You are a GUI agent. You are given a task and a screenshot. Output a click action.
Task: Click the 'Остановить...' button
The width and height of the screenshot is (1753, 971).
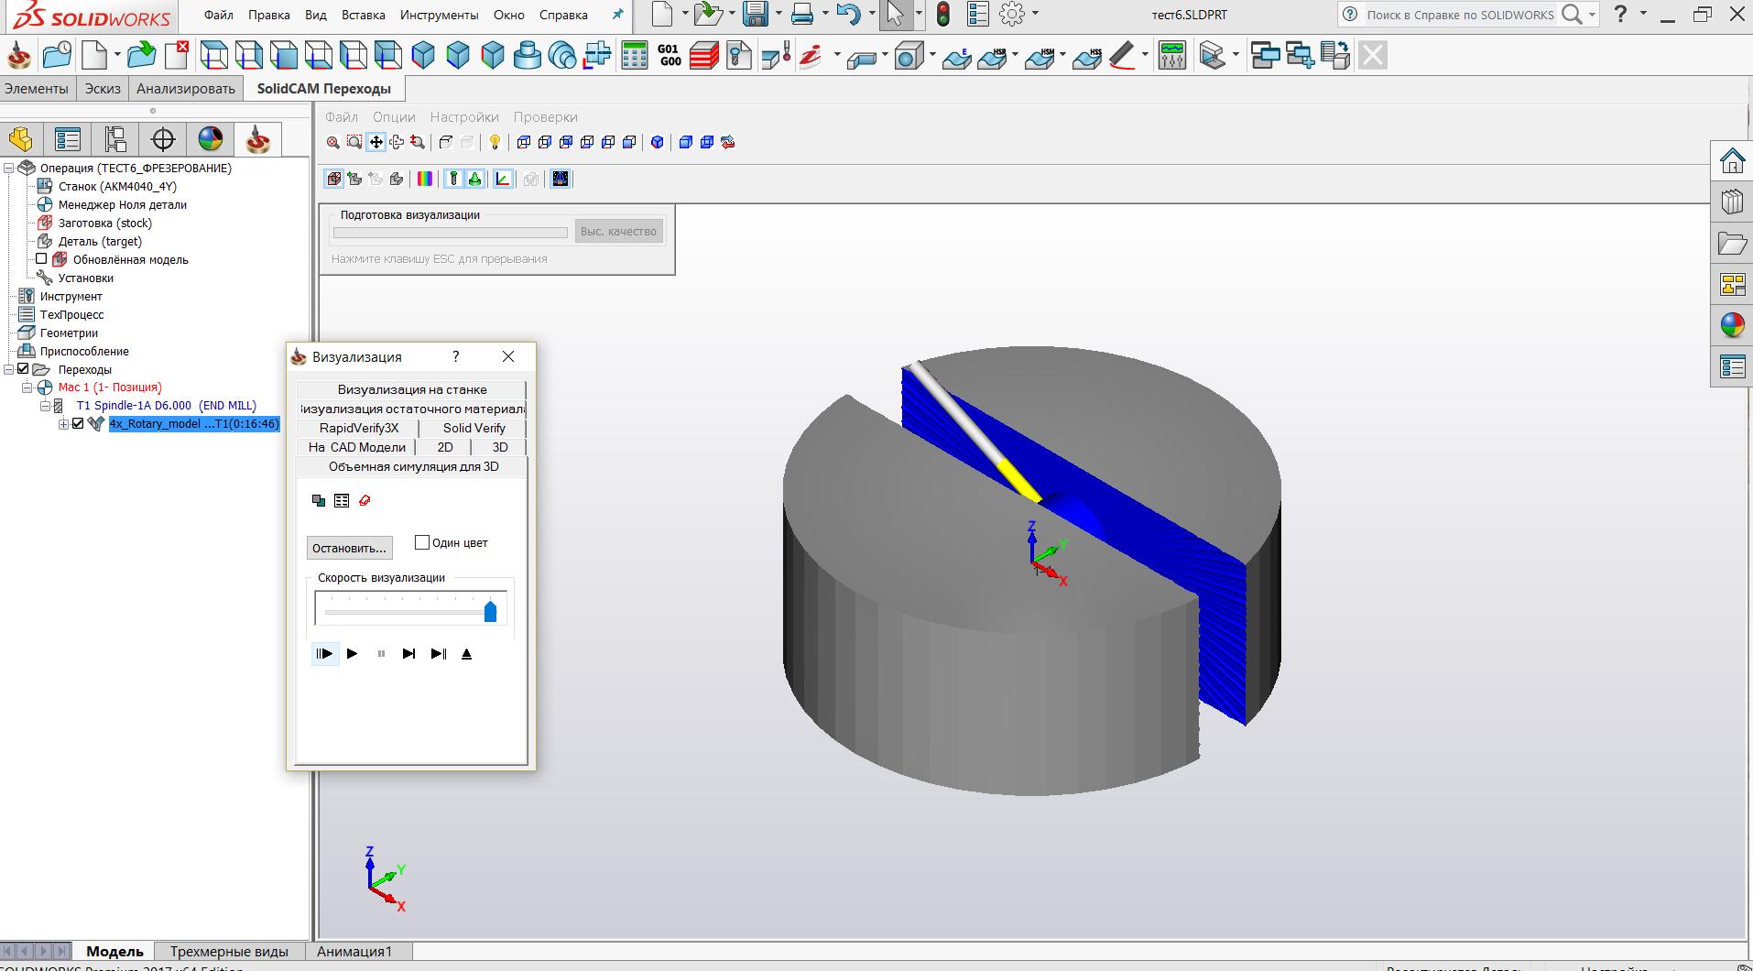click(x=349, y=548)
